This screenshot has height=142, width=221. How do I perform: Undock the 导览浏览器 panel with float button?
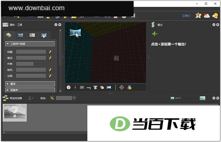(x=214, y=98)
